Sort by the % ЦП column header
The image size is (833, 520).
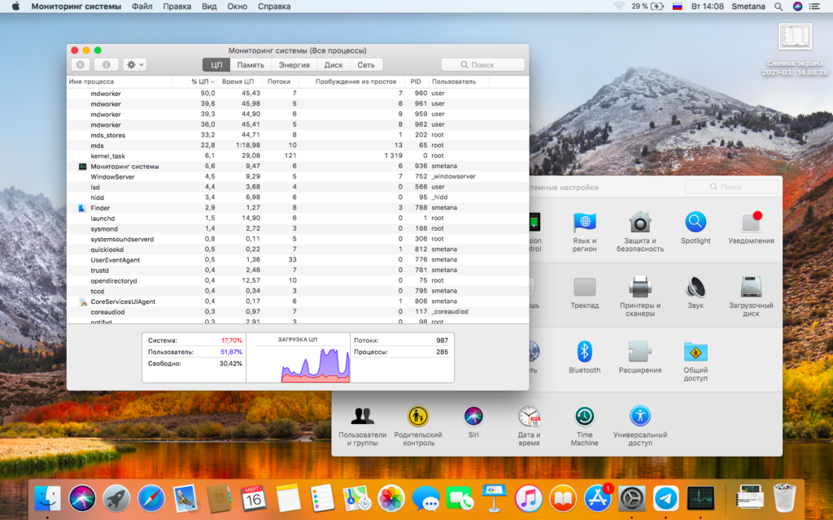(x=196, y=82)
